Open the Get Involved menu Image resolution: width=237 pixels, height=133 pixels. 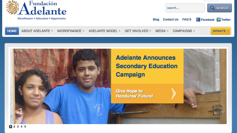tap(138, 31)
